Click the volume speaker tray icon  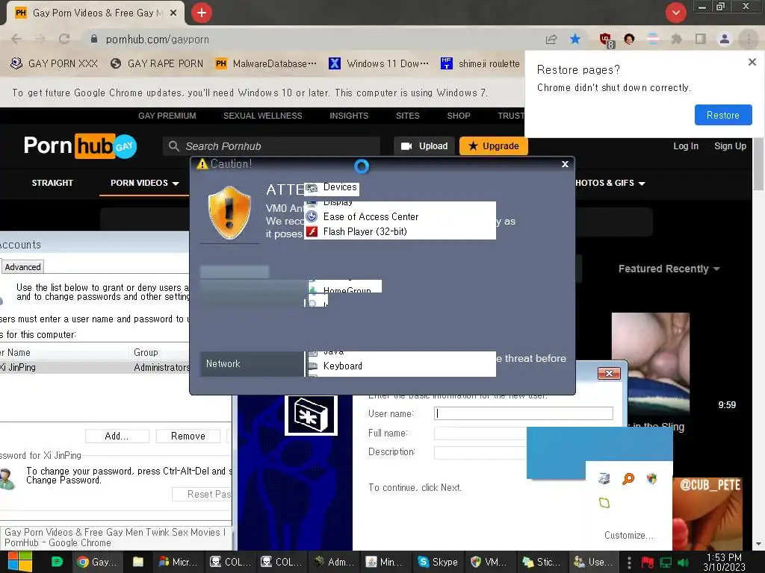[x=684, y=563]
